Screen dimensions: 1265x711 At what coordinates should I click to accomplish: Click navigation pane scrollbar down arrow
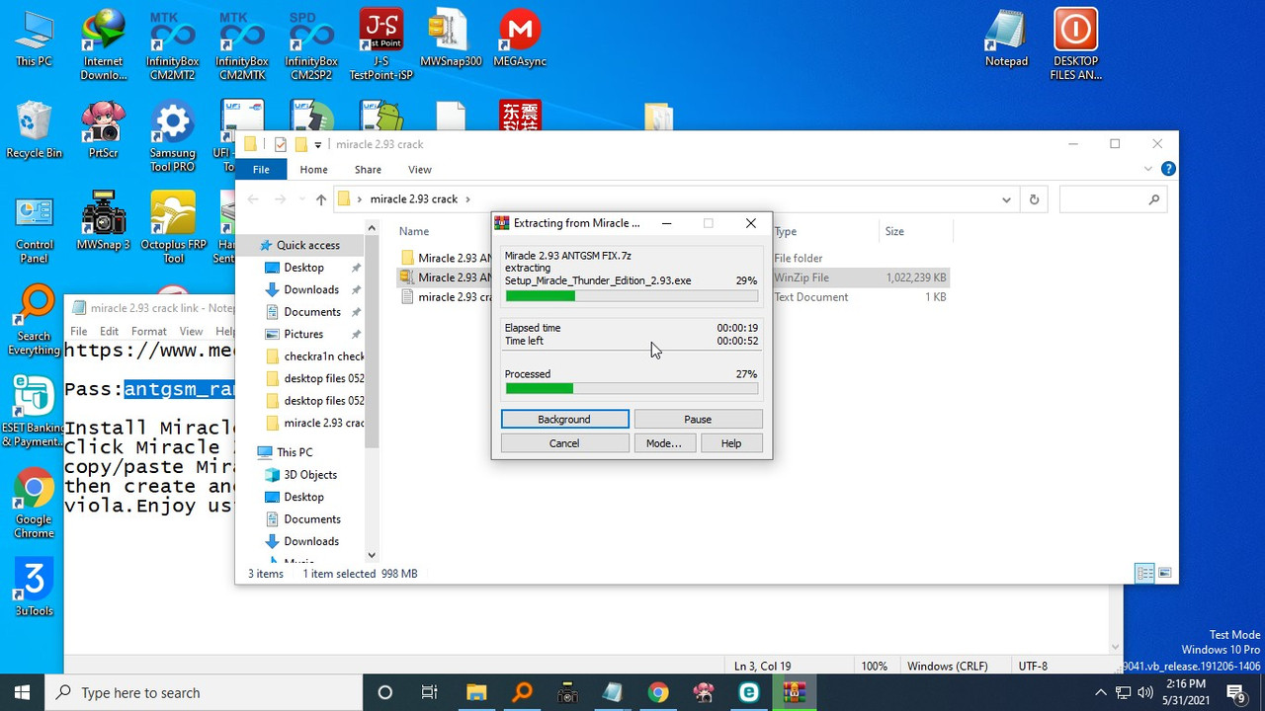coord(373,555)
